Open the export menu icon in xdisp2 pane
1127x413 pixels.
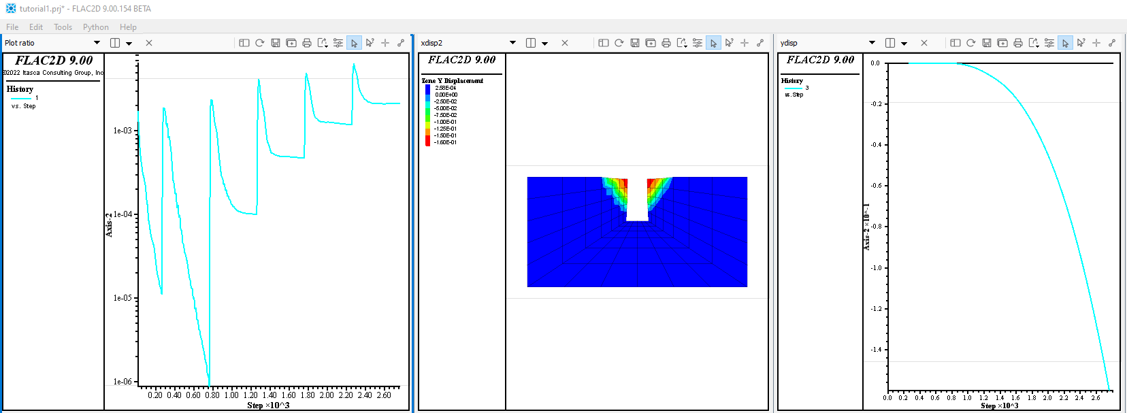(x=682, y=43)
